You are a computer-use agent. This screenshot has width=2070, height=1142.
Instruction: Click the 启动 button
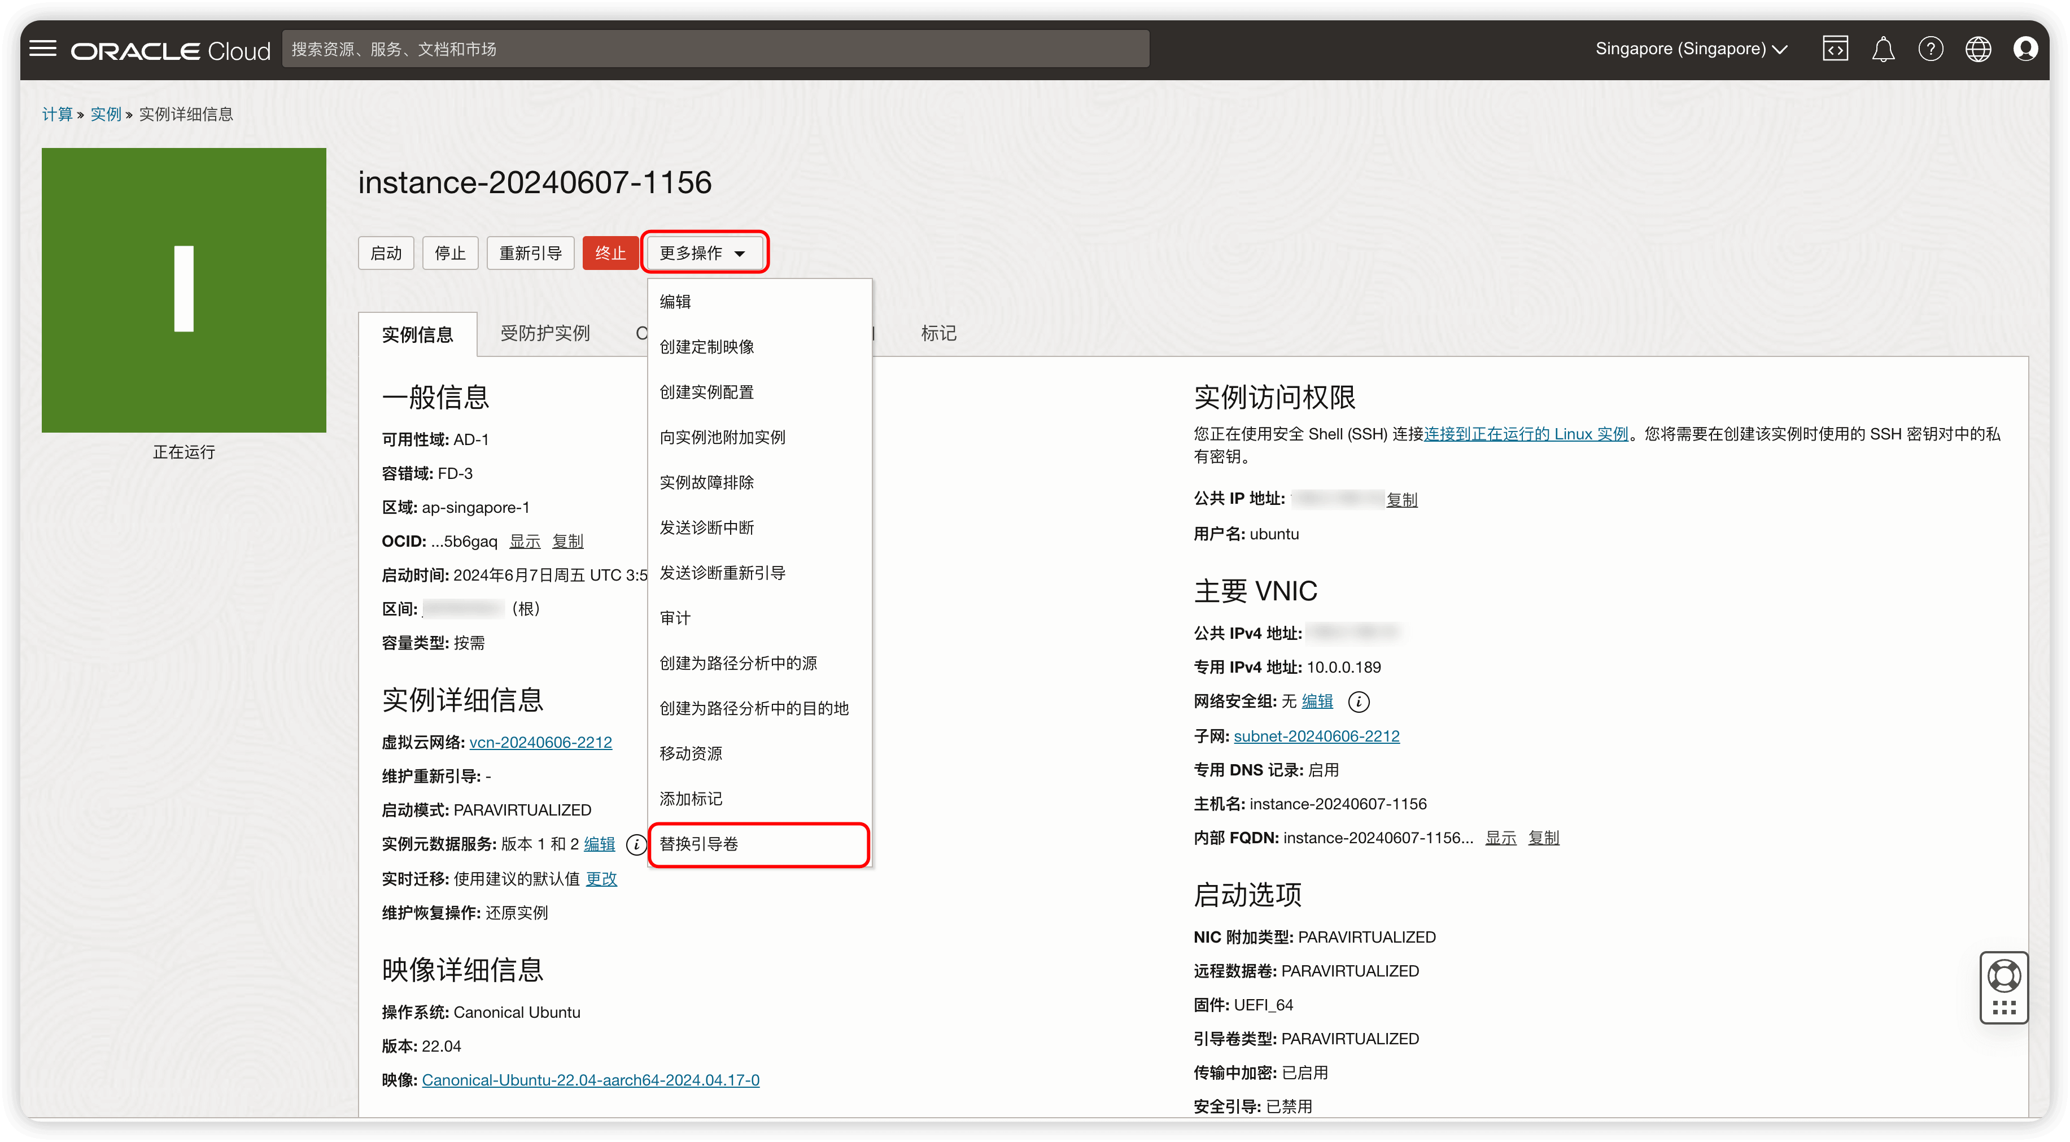click(x=386, y=253)
